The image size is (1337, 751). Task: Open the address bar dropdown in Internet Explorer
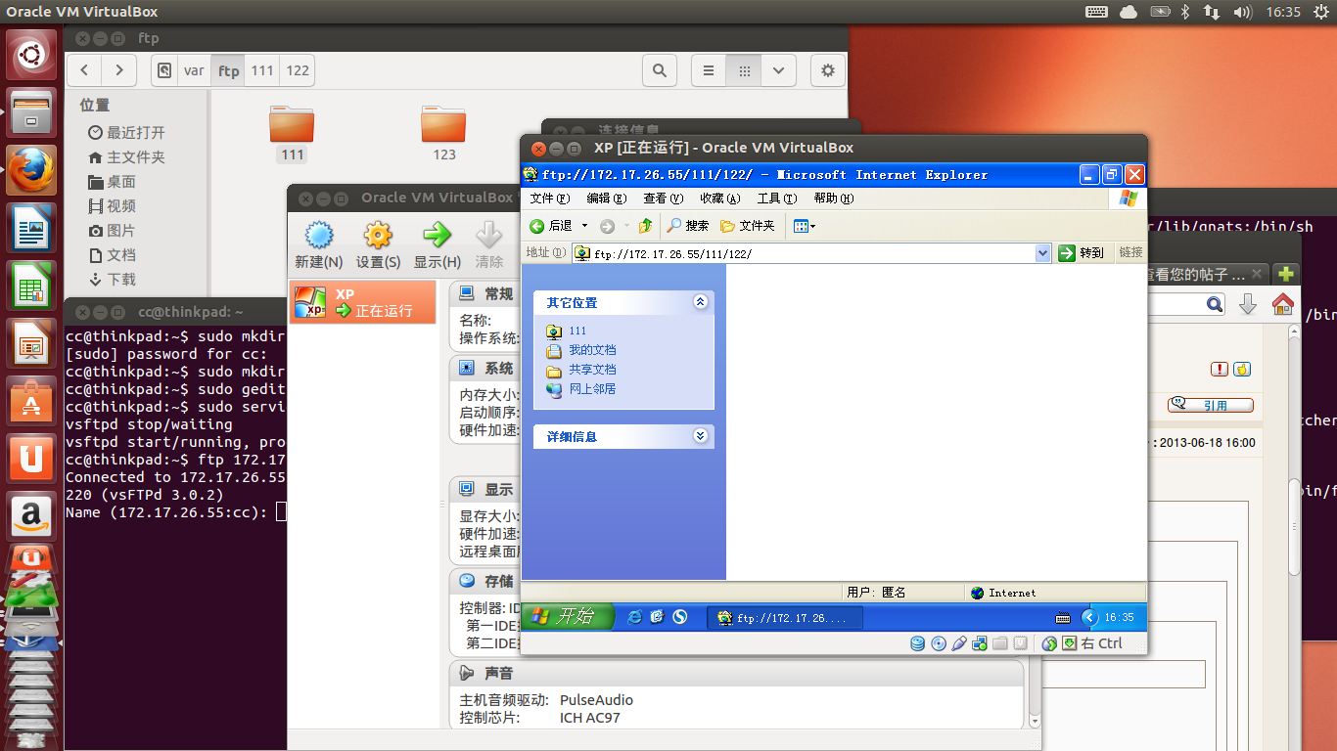click(1042, 253)
